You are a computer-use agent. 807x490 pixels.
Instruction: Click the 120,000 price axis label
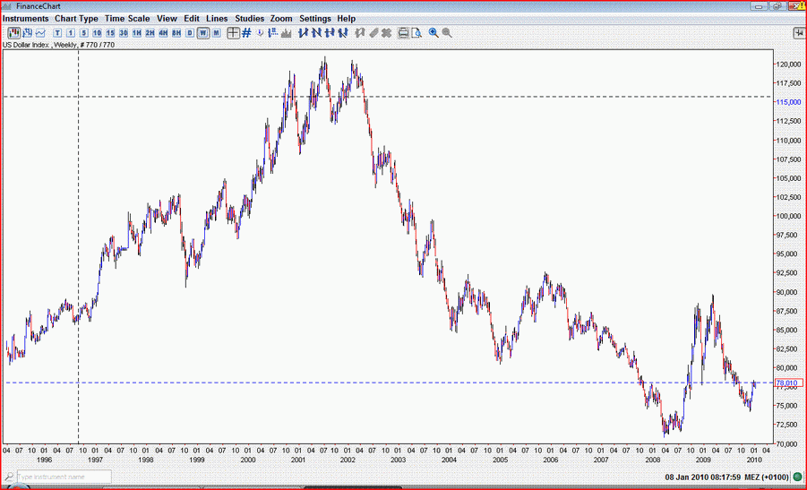pyautogui.click(x=788, y=64)
